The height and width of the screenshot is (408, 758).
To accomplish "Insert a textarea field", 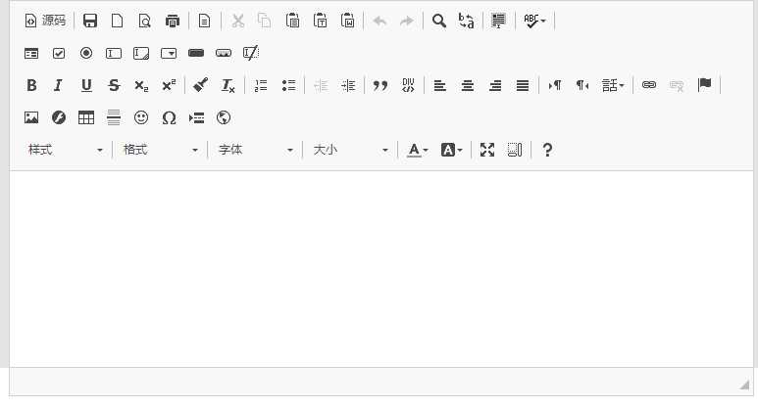I will [141, 53].
